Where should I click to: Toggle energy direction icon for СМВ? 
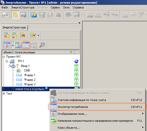point(76,70)
